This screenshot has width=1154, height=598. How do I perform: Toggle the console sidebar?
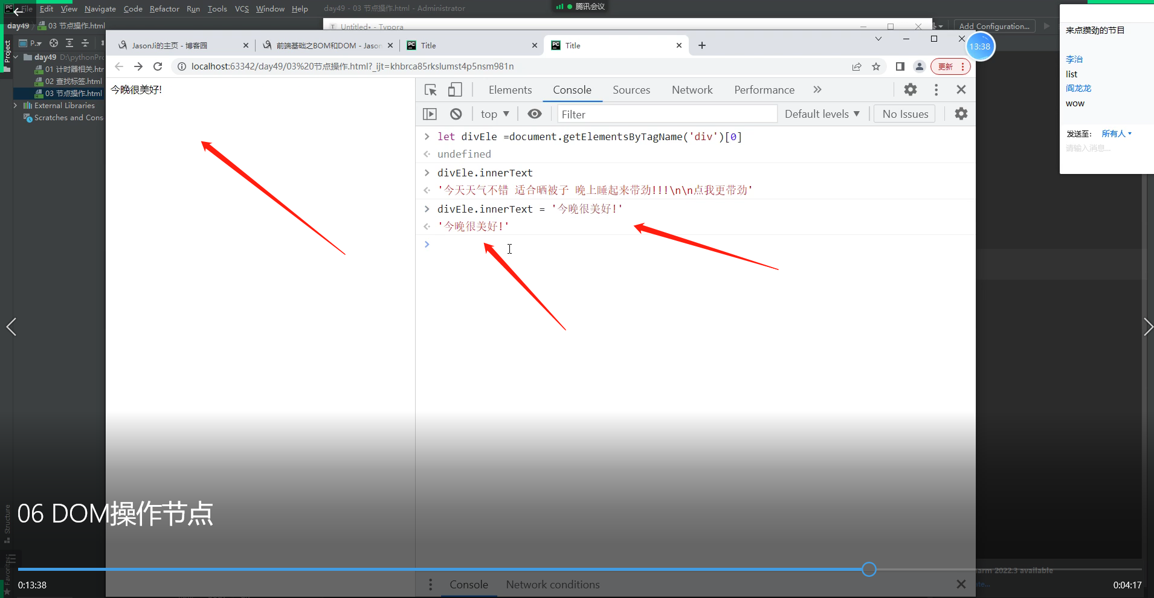click(x=430, y=114)
